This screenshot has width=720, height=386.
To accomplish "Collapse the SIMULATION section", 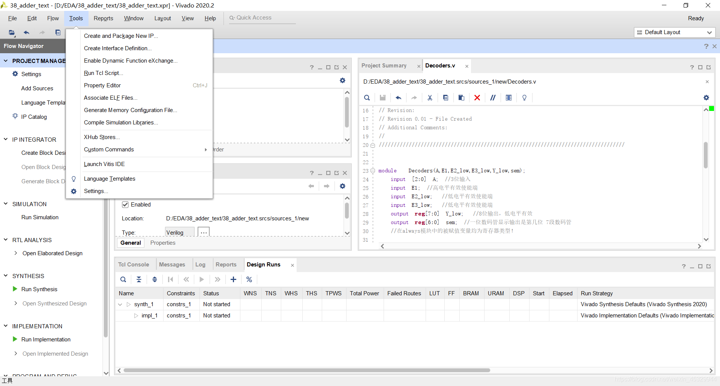I will (6, 204).
